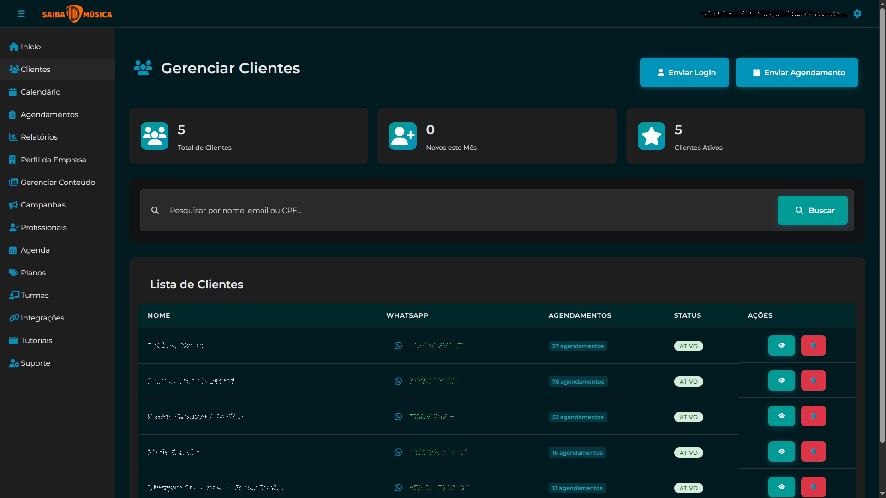
Task: Click the Clientes Ativos star icon
Action: pyautogui.click(x=651, y=136)
